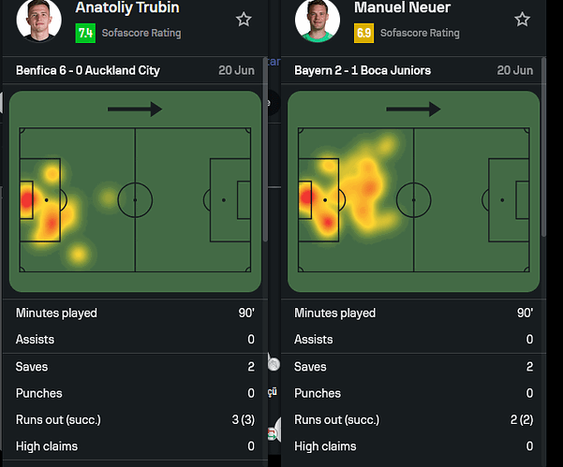Select Neuer's Runs out (succ.) stat row
563x467 pixels.
point(414,419)
